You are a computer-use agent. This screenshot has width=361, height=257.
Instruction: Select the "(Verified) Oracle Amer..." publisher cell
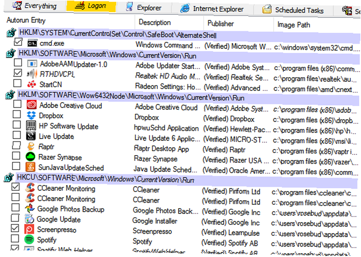(x=236, y=171)
